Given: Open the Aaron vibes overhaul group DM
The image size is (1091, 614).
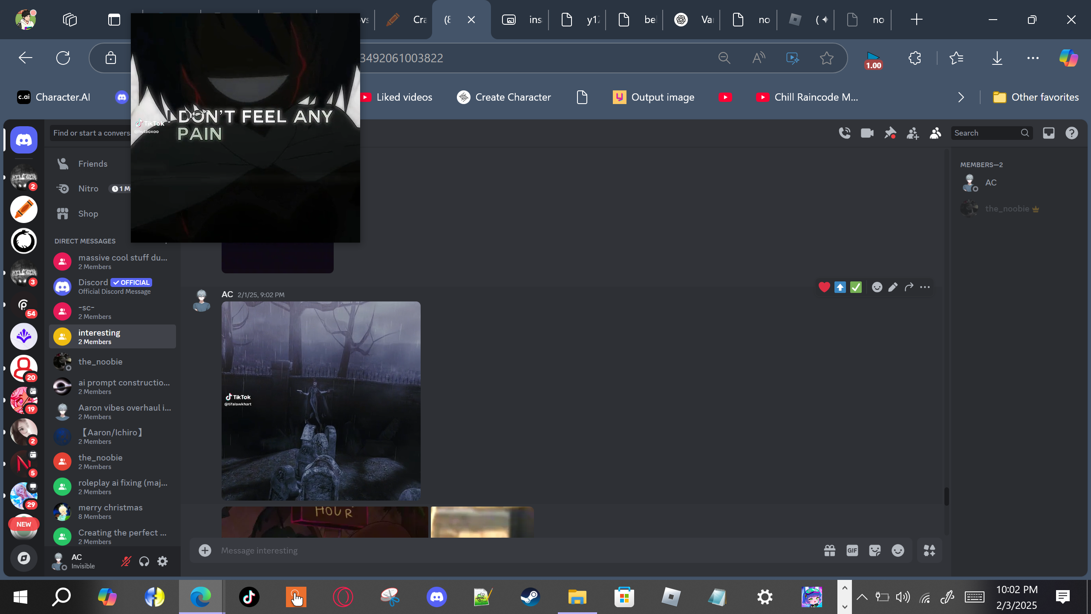Looking at the screenshot, I should 113,411.
